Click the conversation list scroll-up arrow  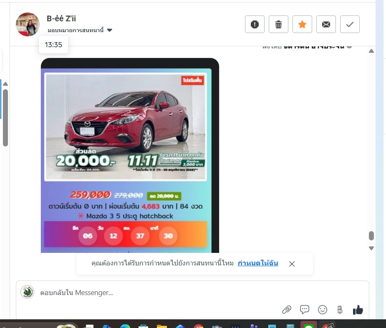pyautogui.click(x=5, y=84)
